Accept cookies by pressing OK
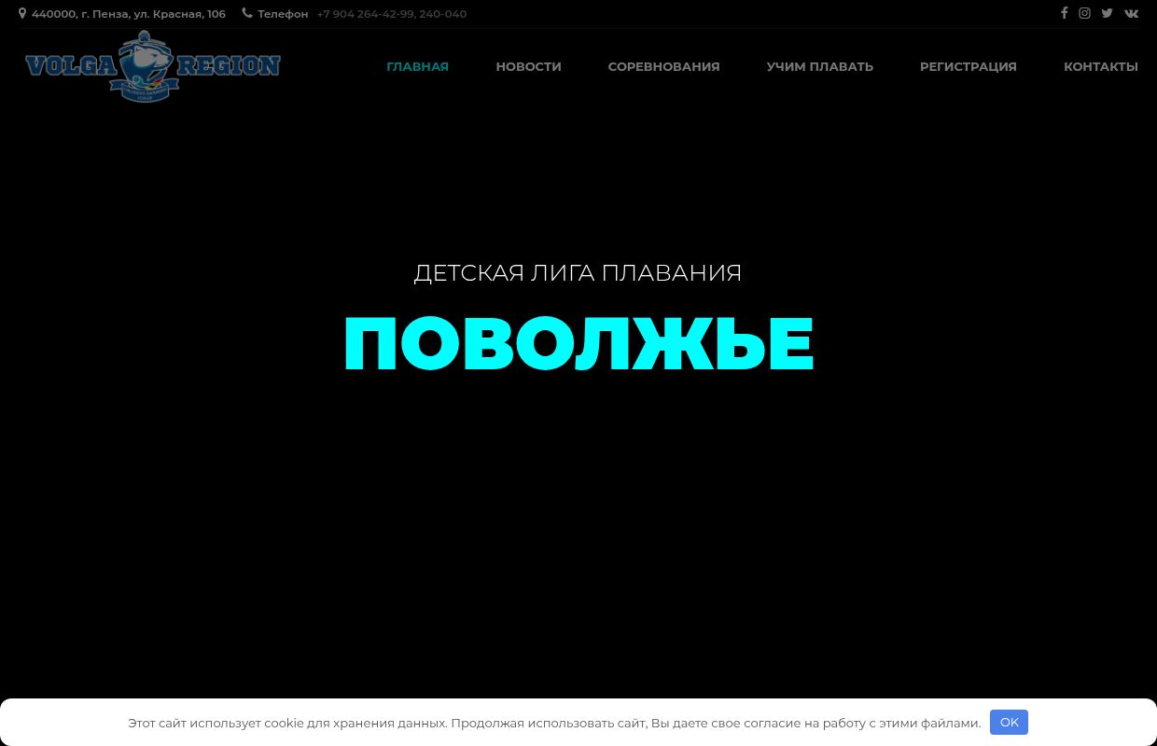The width and height of the screenshot is (1157, 746). (1009, 722)
